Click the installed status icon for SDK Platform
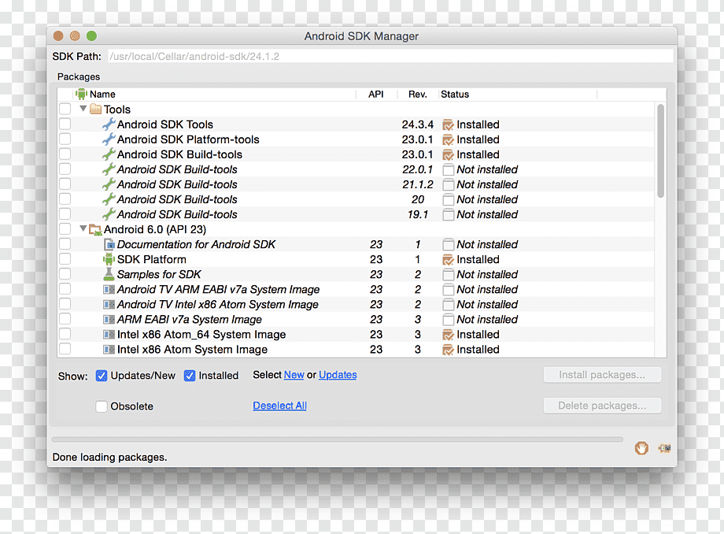 [448, 260]
